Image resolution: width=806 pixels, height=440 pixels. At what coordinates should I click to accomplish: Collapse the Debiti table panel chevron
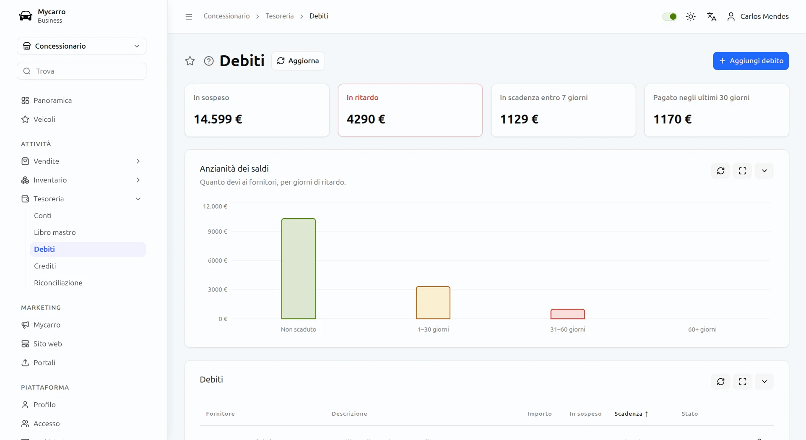tap(764, 382)
